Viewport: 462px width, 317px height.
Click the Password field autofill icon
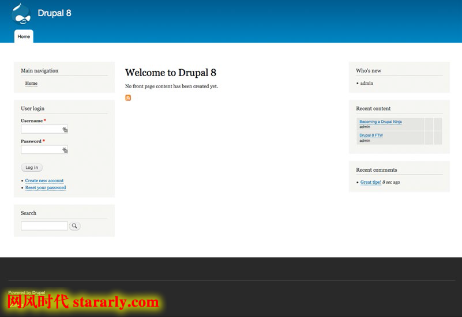(65, 150)
